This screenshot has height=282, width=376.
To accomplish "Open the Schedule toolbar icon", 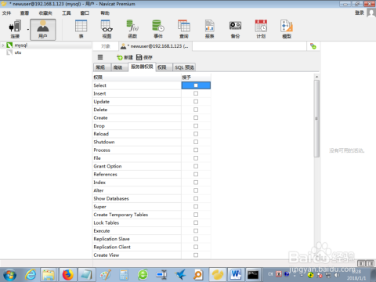I will (x=261, y=29).
